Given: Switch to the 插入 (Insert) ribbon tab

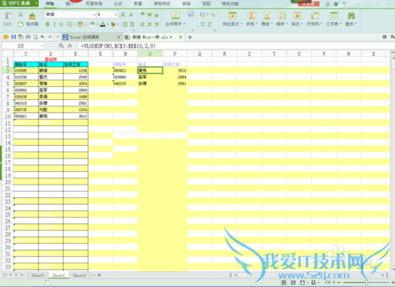Looking at the screenshot, I should click(x=70, y=4).
